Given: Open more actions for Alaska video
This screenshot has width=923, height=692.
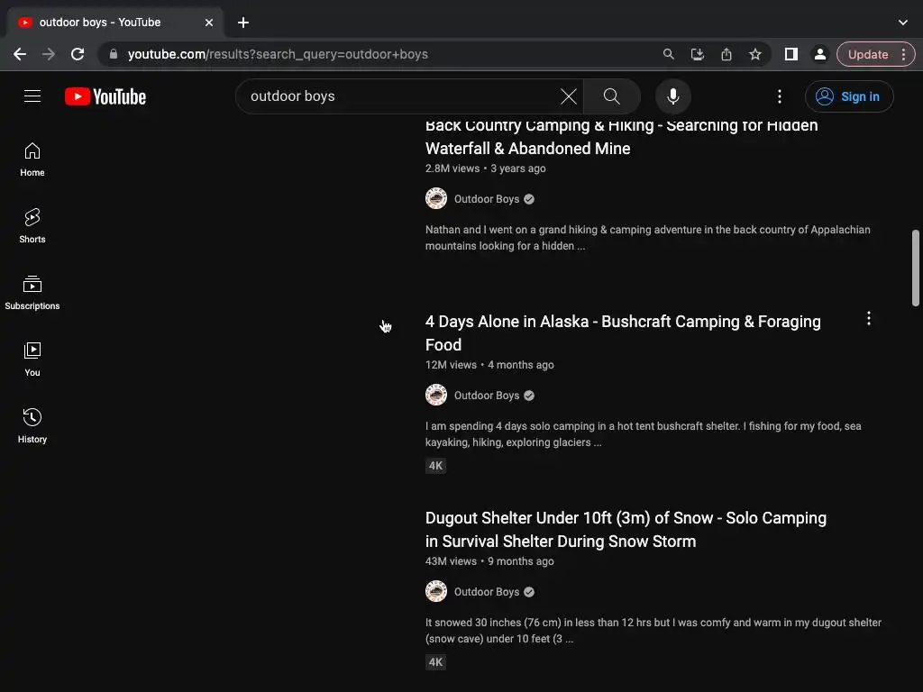Looking at the screenshot, I should pos(869,318).
